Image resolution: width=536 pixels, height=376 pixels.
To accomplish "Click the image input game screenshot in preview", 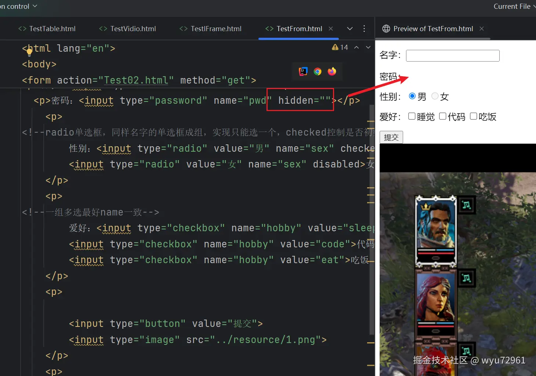I will click(458, 259).
